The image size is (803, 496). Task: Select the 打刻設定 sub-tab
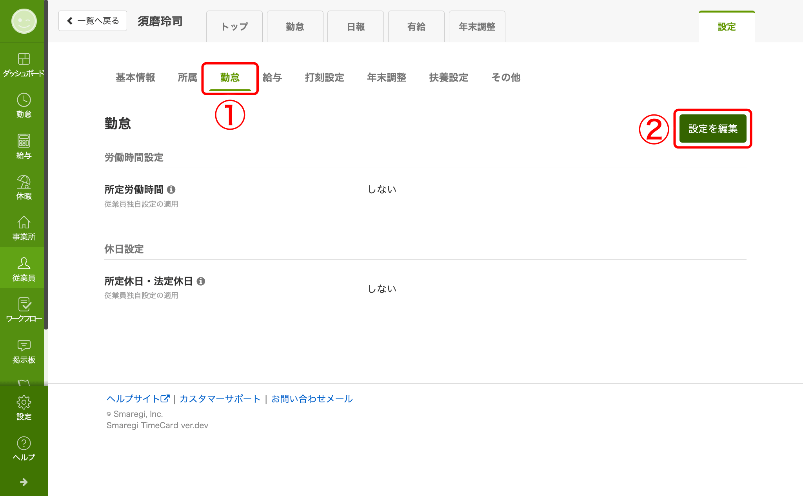click(x=324, y=78)
